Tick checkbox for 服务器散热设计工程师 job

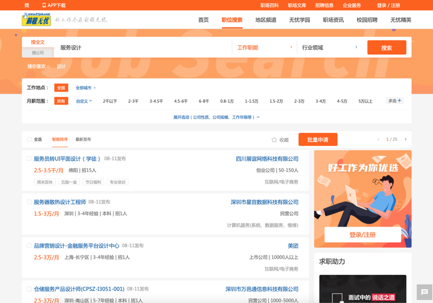(x=29, y=202)
